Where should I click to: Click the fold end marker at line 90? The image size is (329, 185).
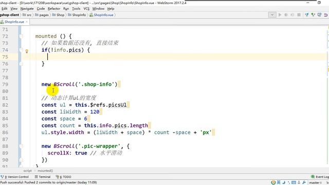21,160
